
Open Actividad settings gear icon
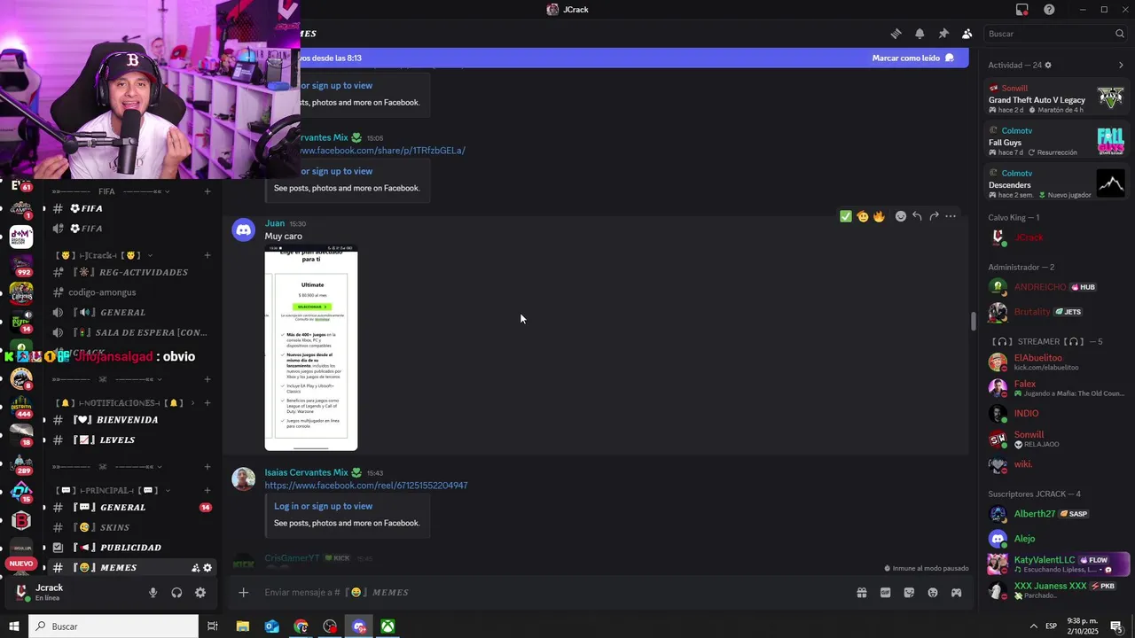tap(1048, 66)
